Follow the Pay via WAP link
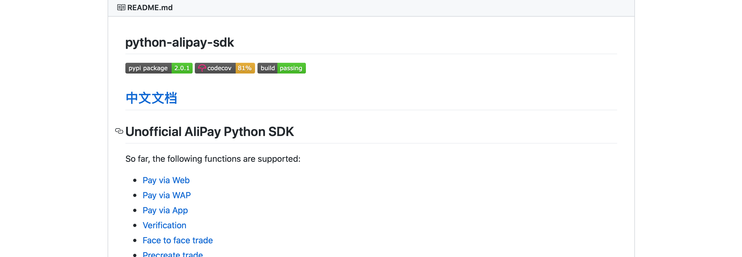742x257 pixels. [x=167, y=195]
